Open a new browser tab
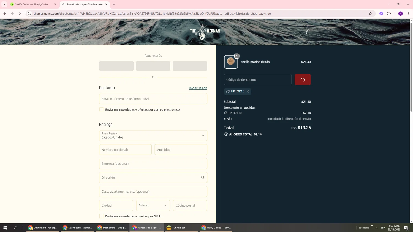The width and height of the screenshot is (413, 232). pos(114,4)
